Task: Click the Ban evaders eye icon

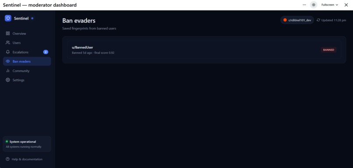Action: [8, 61]
